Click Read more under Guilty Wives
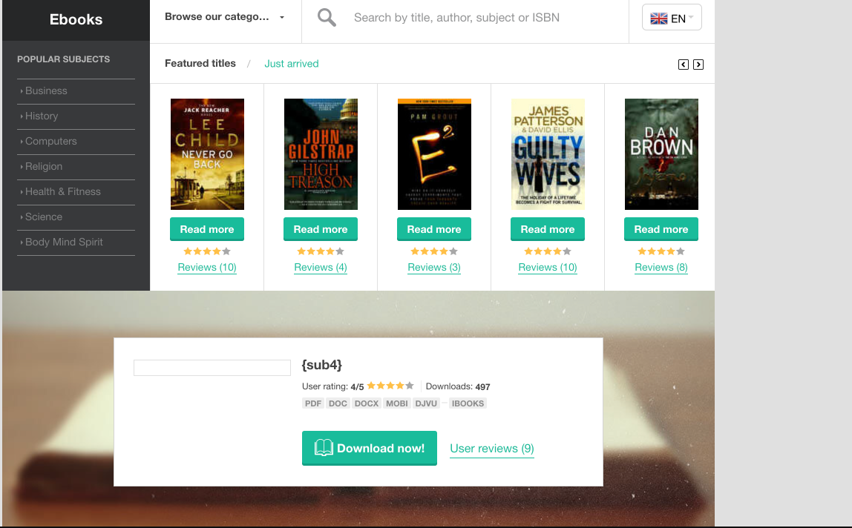 [x=548, y=229]
